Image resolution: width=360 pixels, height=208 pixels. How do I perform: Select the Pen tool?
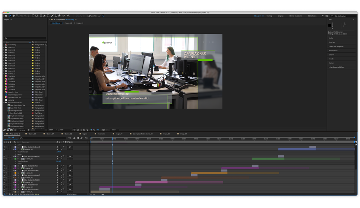[44, 16]
